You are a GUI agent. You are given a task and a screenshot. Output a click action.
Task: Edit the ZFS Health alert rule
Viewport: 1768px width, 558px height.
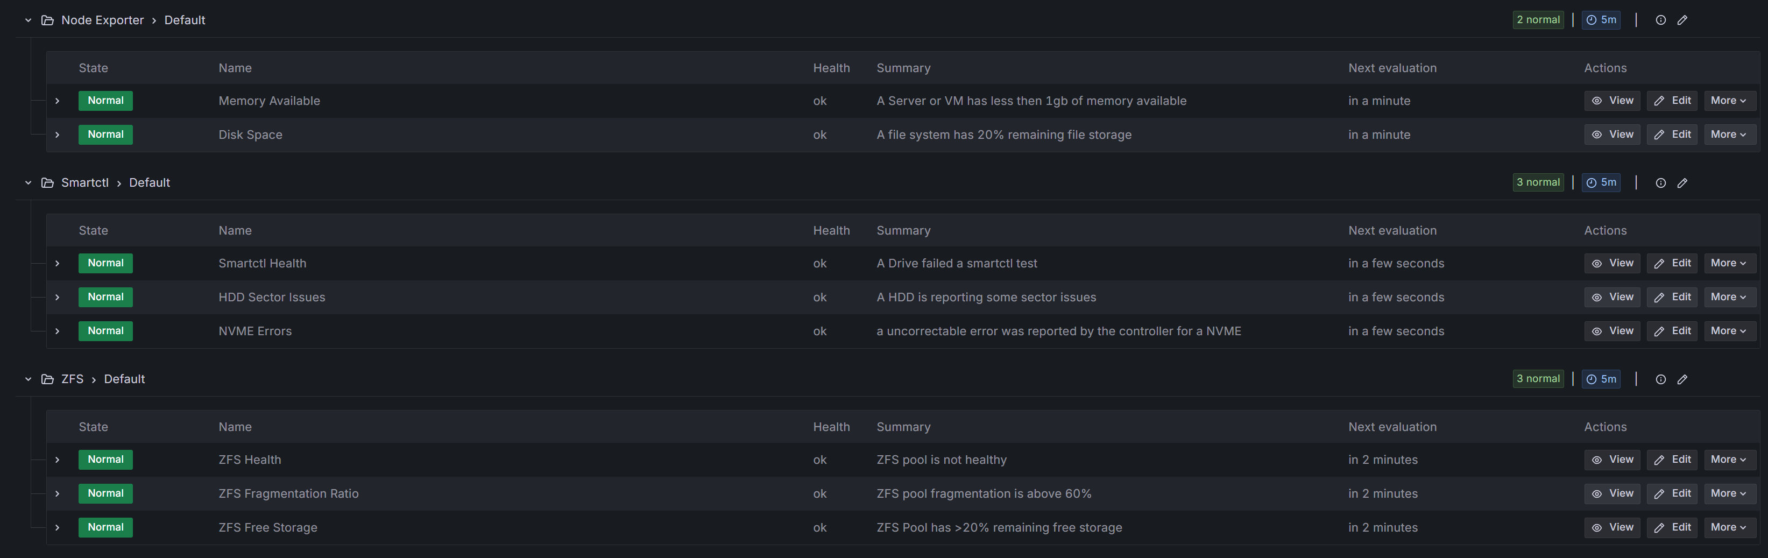(1672, 460)
